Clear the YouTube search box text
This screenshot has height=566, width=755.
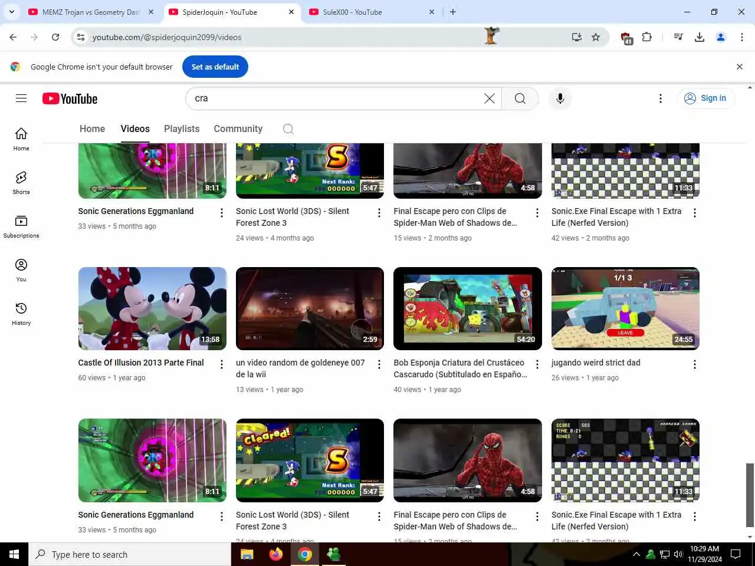[x=490, y=98]
